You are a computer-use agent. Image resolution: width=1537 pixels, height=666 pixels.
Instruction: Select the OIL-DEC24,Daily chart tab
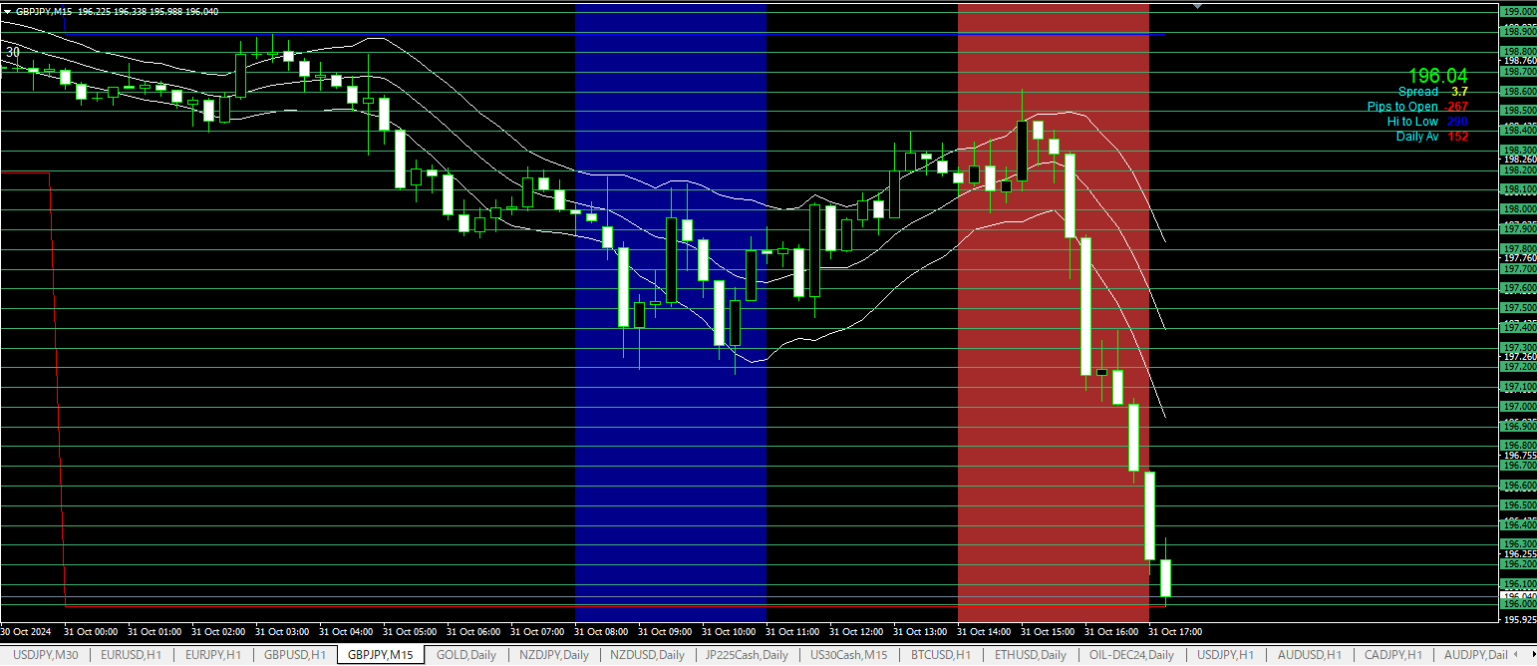(1132, 655)
